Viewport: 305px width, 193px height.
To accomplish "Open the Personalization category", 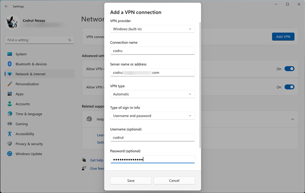I will point(40,84).
